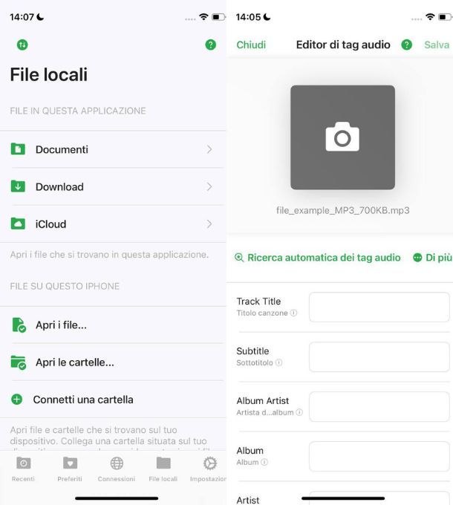Screen dimensions: 453x505
Task: Tap the camera icon on cover art
Action: (342, 137)
